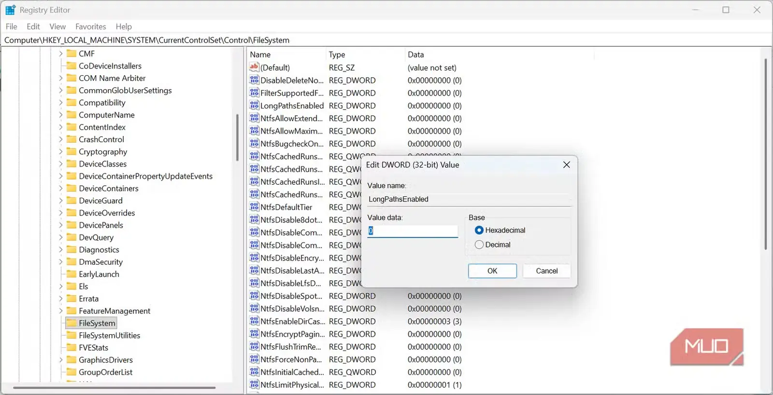This screenshot has width=773, height=395.
Task: Click the FilterSupportedF... DWORD icon
Action: tap(254, 93)
